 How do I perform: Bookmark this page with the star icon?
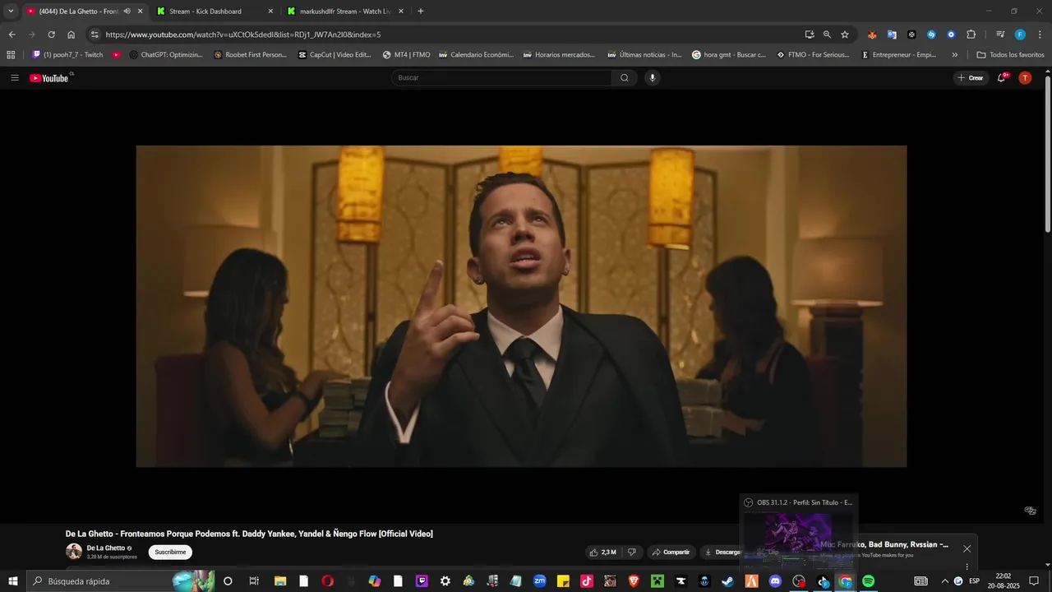844,35
